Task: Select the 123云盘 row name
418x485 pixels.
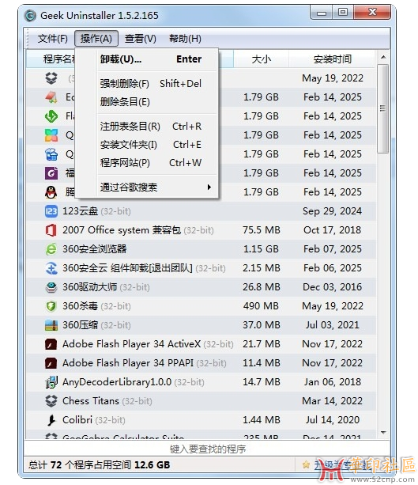Action: click(x=80, y=211)
